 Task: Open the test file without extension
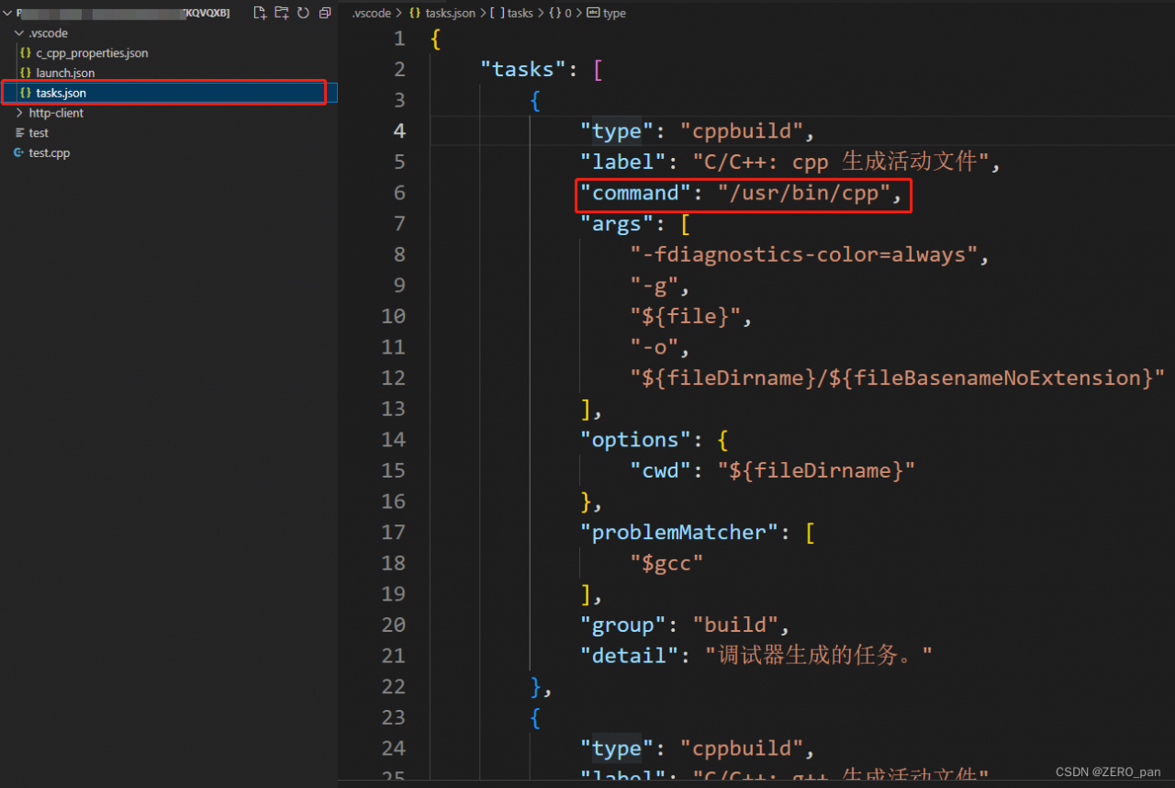[39, 133]
